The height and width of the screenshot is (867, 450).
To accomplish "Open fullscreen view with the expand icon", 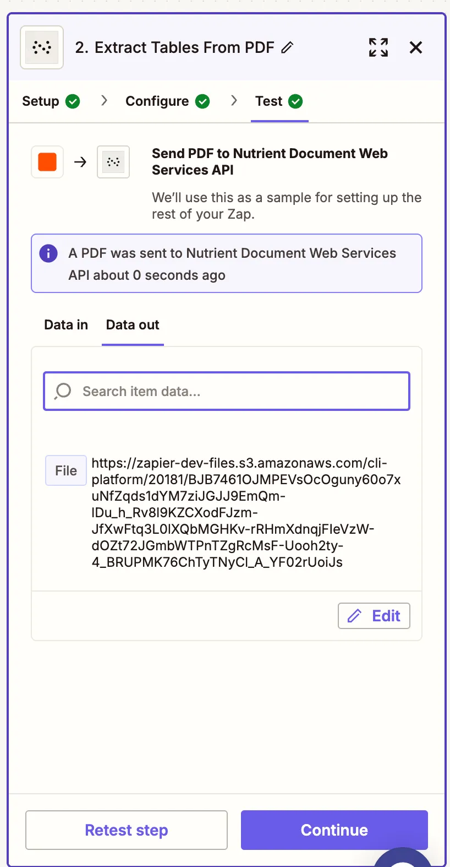I will pyautogui.click(x=378, y=47).
